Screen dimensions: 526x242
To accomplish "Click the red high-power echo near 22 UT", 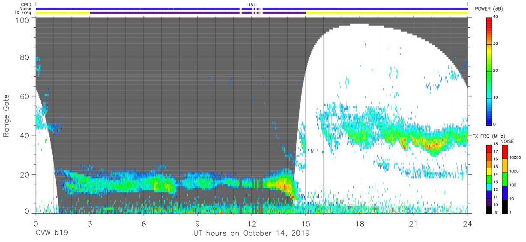I will tap(433, 145).
